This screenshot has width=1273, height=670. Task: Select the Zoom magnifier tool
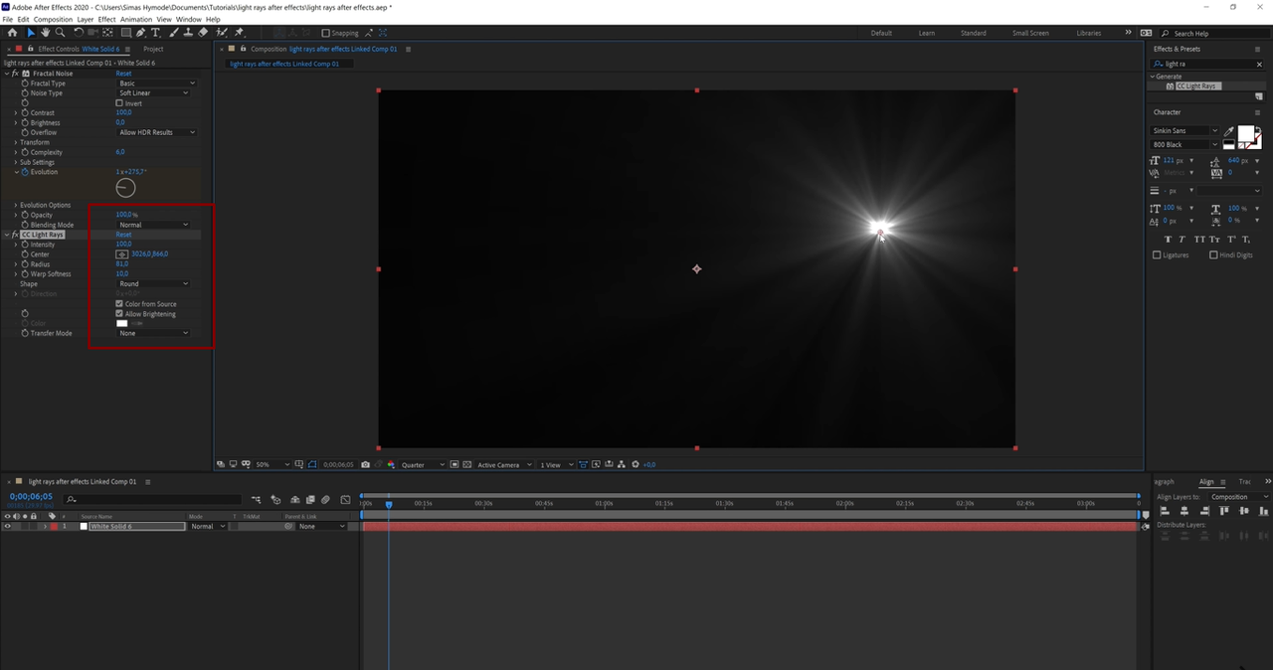coord(60,33)
